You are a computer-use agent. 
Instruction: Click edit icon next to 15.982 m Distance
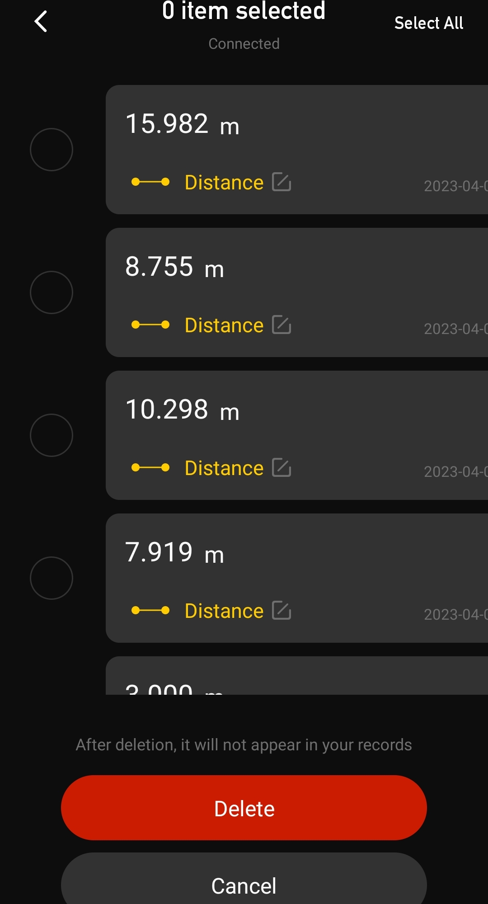click(282, 182)
